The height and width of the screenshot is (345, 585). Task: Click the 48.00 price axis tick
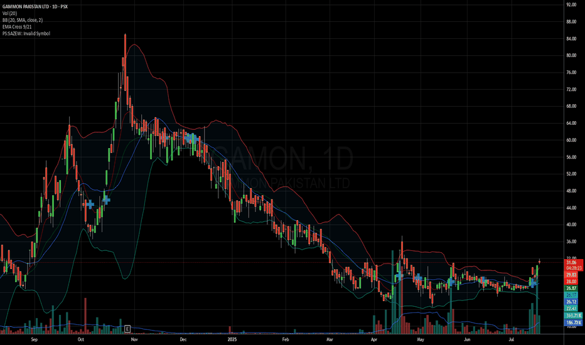pos(571,191)
